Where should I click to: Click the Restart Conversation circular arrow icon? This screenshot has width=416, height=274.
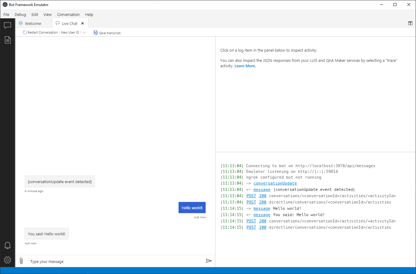(x=25, y=32)
